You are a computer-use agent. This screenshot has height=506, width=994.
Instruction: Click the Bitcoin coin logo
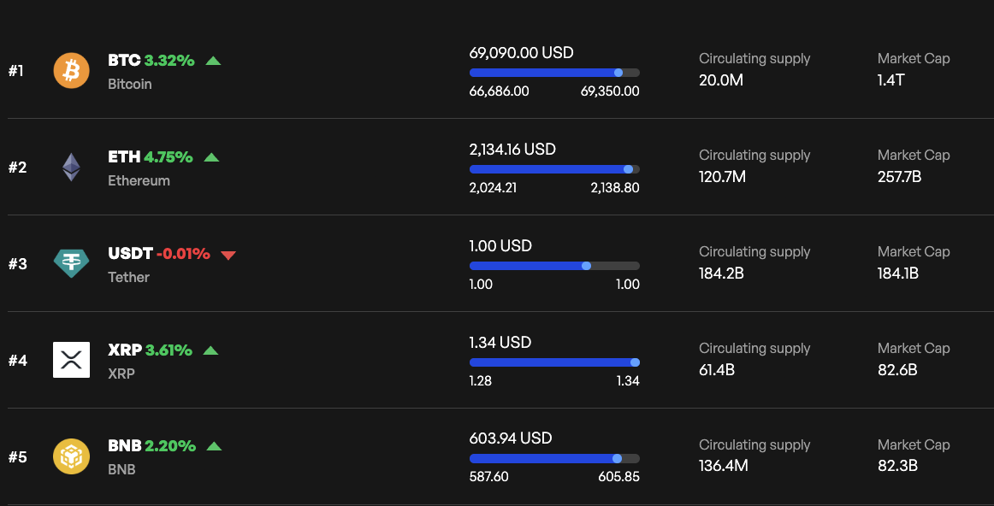coord(71,71)
